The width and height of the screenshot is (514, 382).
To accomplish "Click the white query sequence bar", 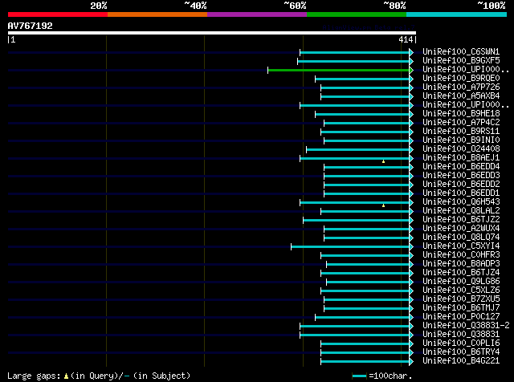I will 212,33.
